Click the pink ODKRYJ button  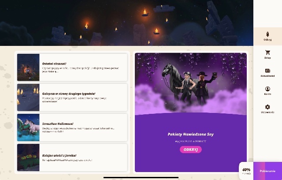(191, 150)
